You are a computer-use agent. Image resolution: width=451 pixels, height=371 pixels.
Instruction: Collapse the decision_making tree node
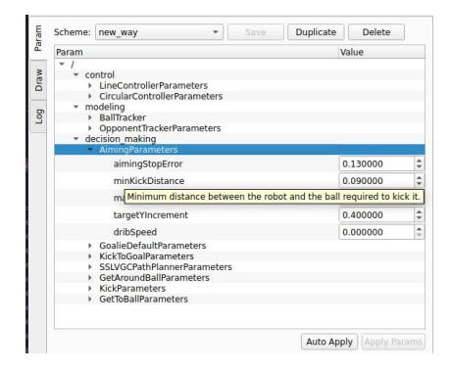[x=75, y=139]
